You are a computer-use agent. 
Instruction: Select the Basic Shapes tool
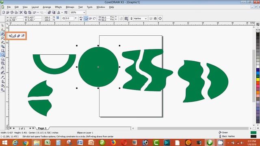tap(2, 63)
